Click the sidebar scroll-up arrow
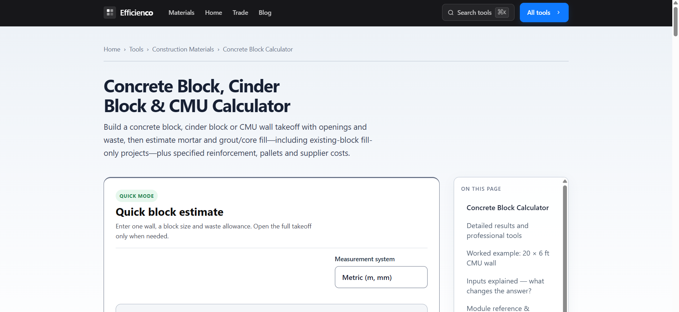The height and width of the screenshot is (312, 679). tap(565, 181)
